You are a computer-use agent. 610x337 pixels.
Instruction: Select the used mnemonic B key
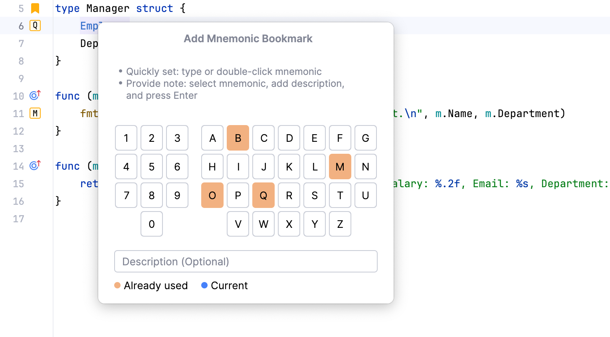pos(238,138)
